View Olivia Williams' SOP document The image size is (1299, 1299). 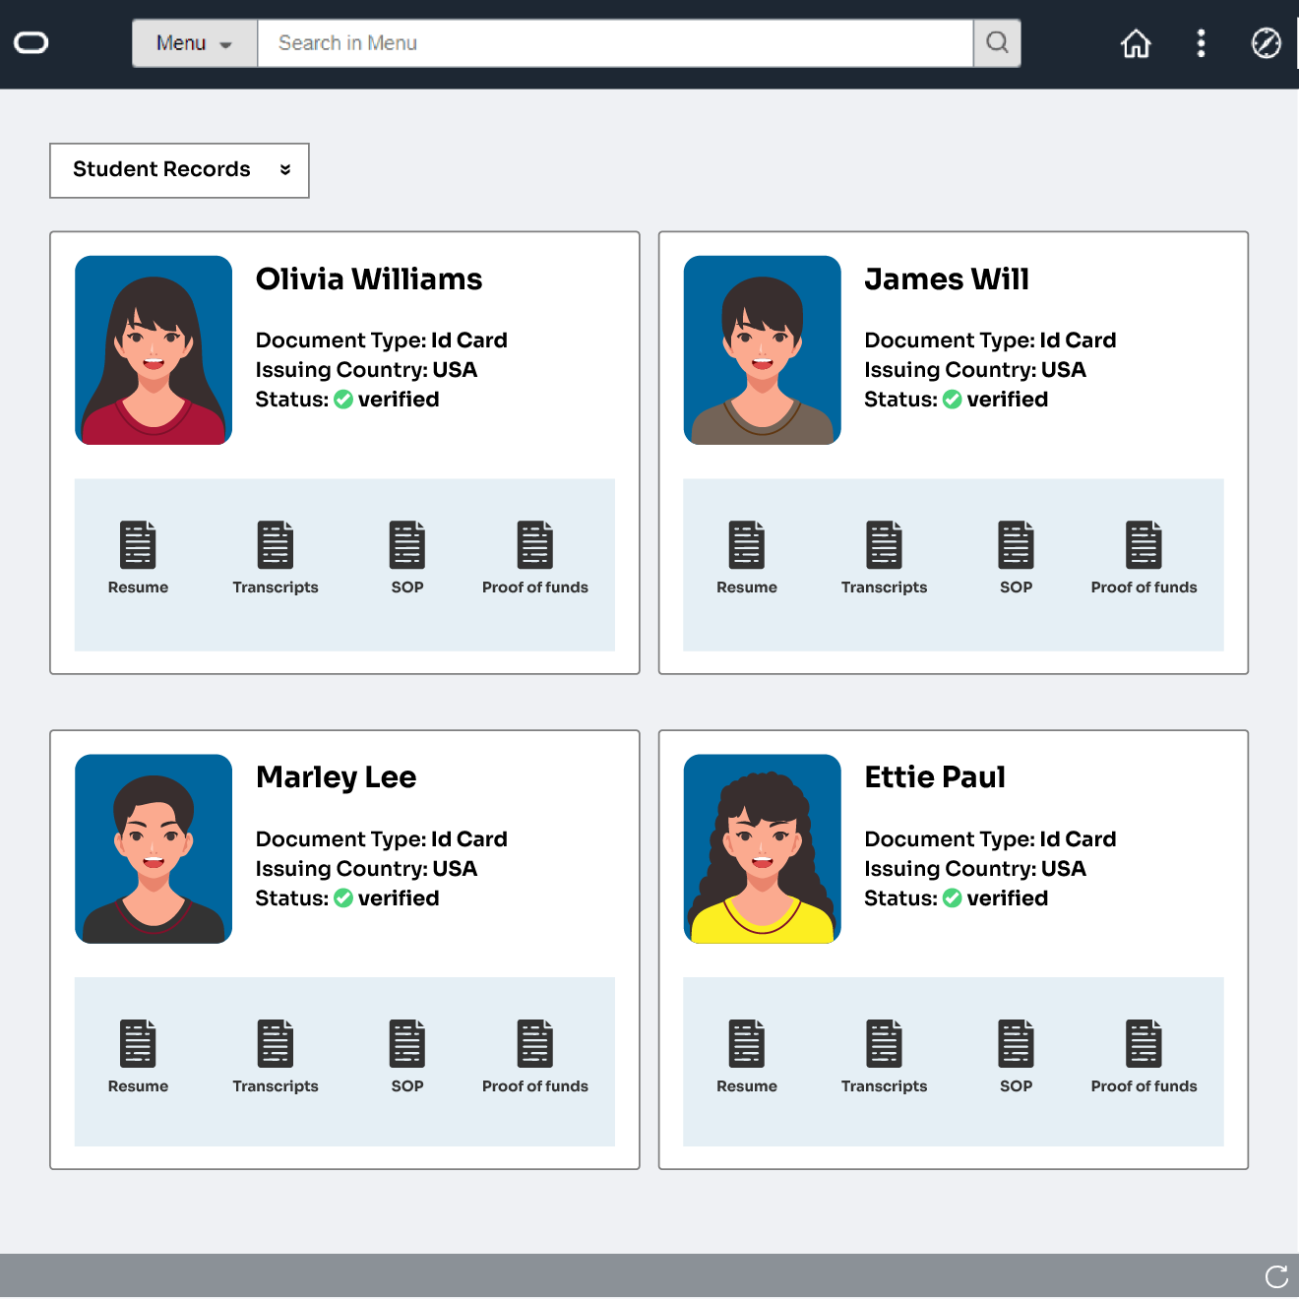click(x=406, y=544)
